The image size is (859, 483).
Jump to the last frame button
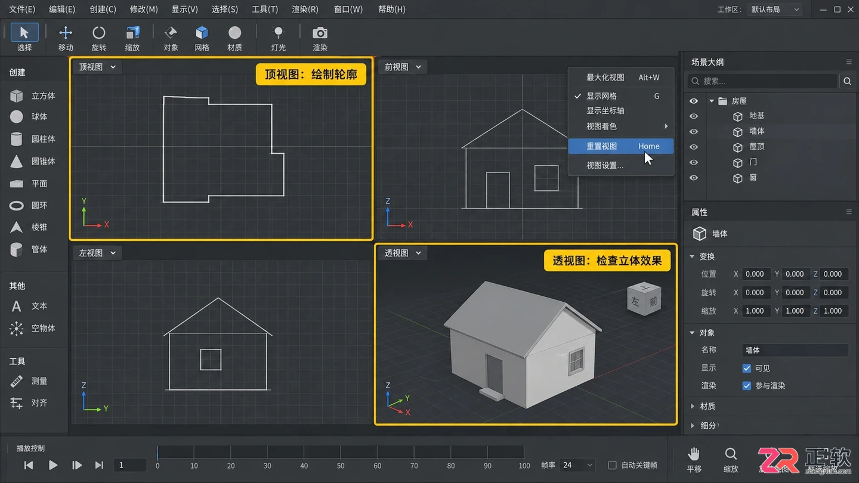[99, 465]
